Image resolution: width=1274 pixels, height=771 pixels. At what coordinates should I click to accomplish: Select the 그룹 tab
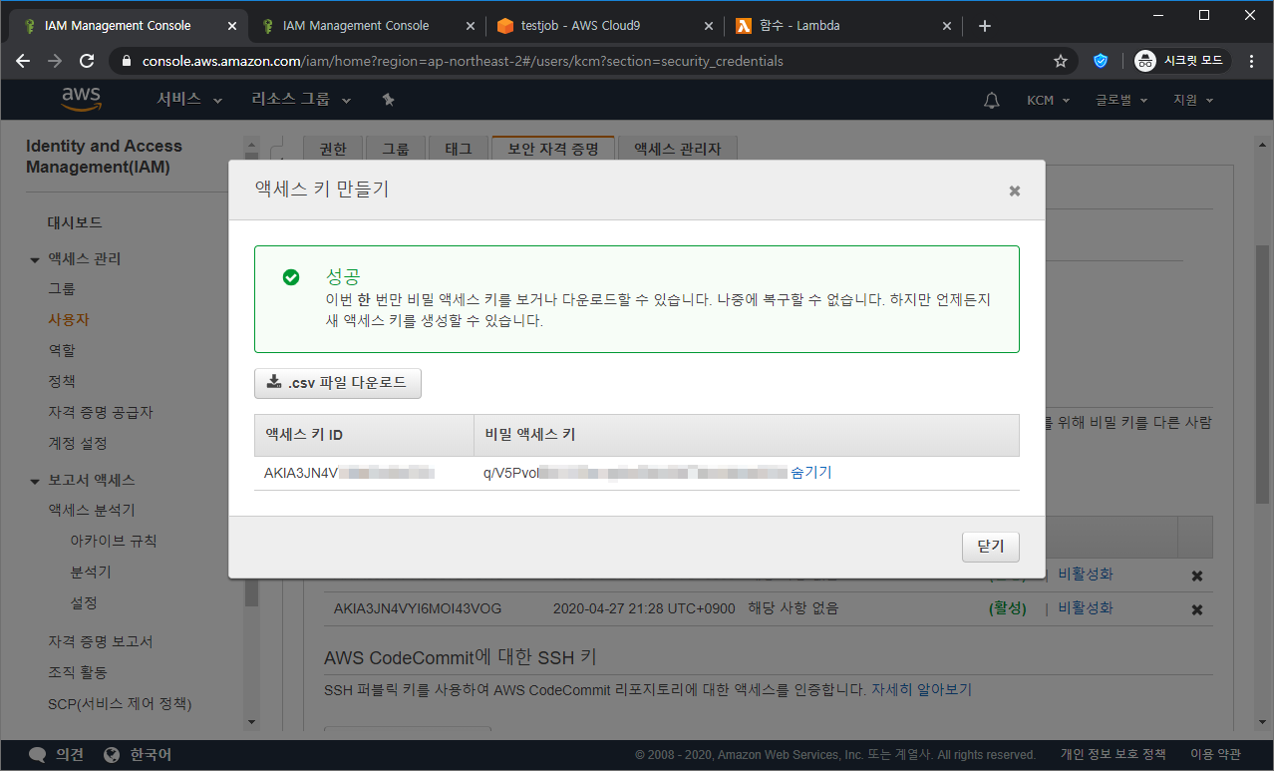[x=396, y=149]
